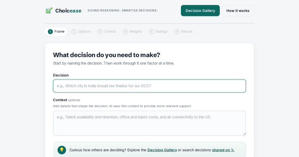Follow the shared on X link
Image resolution: width=299 pixels, height=157 pixels.
(x=223, y=150)
